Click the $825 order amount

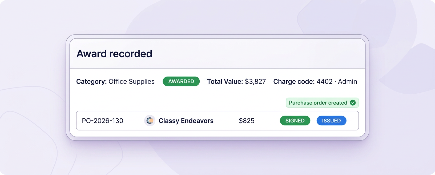(x=247, y=121)
